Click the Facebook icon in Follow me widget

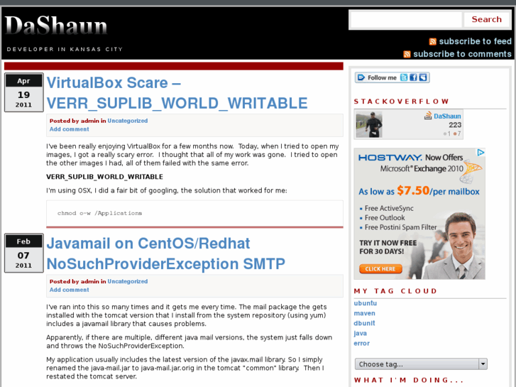pyautogui.click(x=413, y=77)
